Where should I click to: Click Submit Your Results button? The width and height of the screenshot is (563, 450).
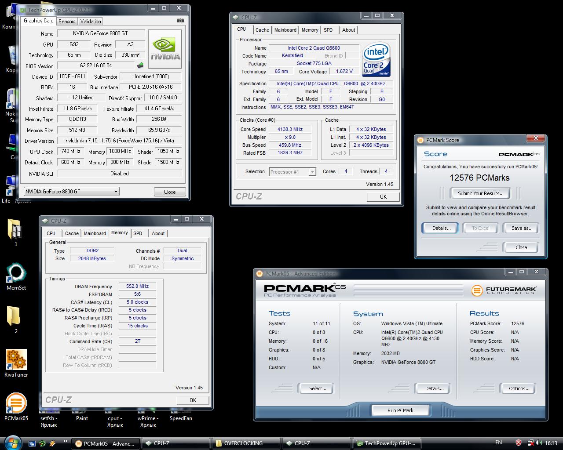tap(480, 193)
